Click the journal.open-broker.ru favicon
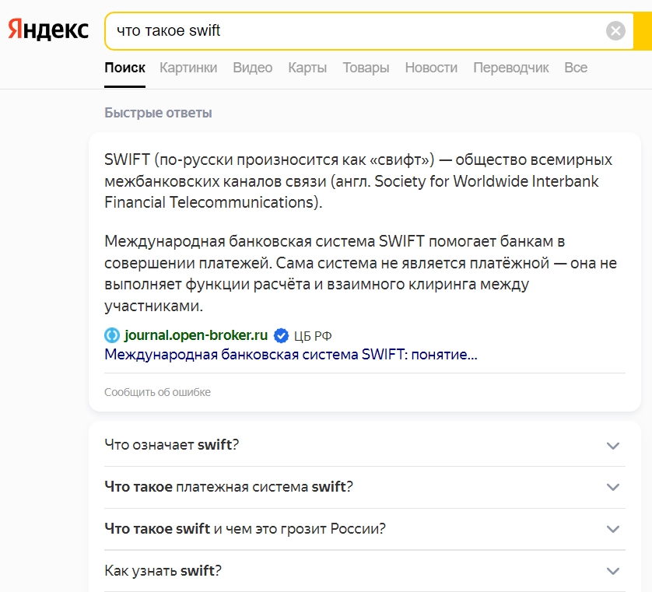The width and height of the screenshot is (652, 592). point(111,335)
